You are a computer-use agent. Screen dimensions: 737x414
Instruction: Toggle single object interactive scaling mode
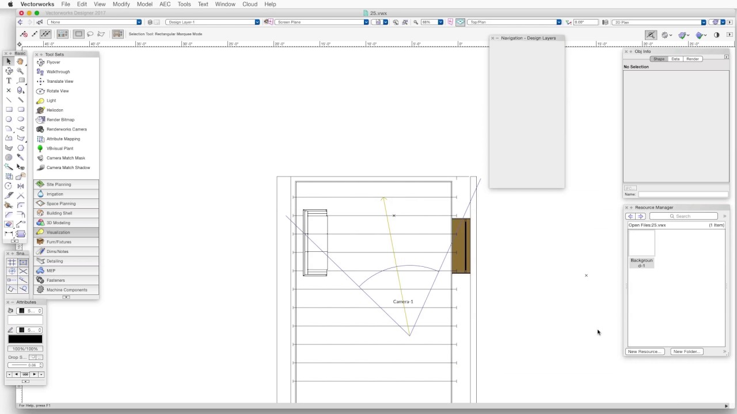35,34
